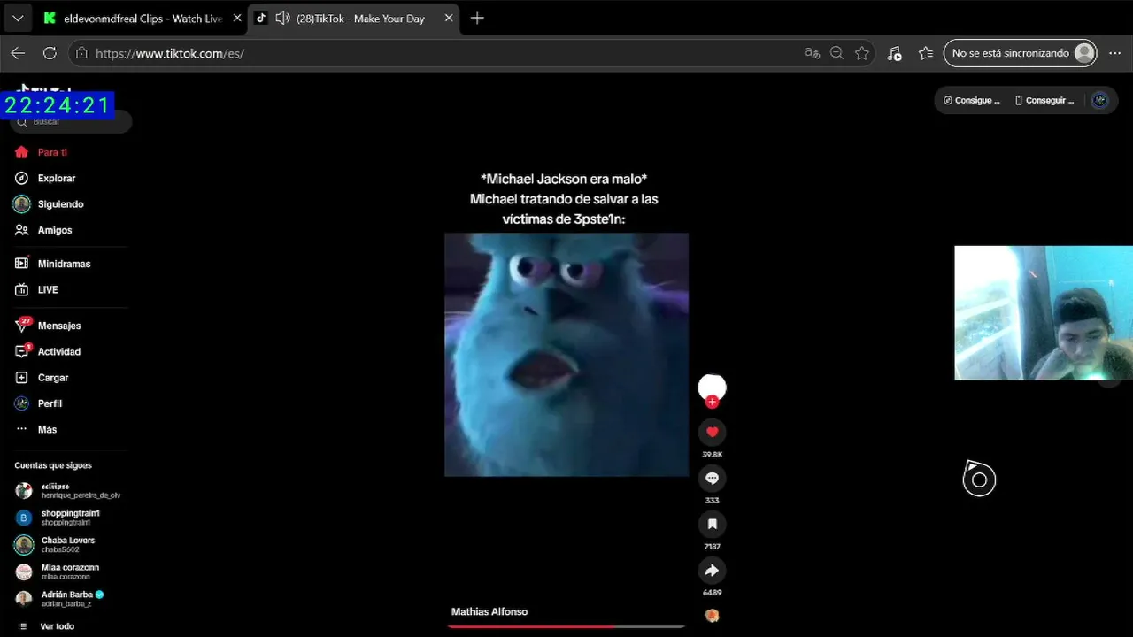Open the browser media control icon

click(x=894, y=53)
